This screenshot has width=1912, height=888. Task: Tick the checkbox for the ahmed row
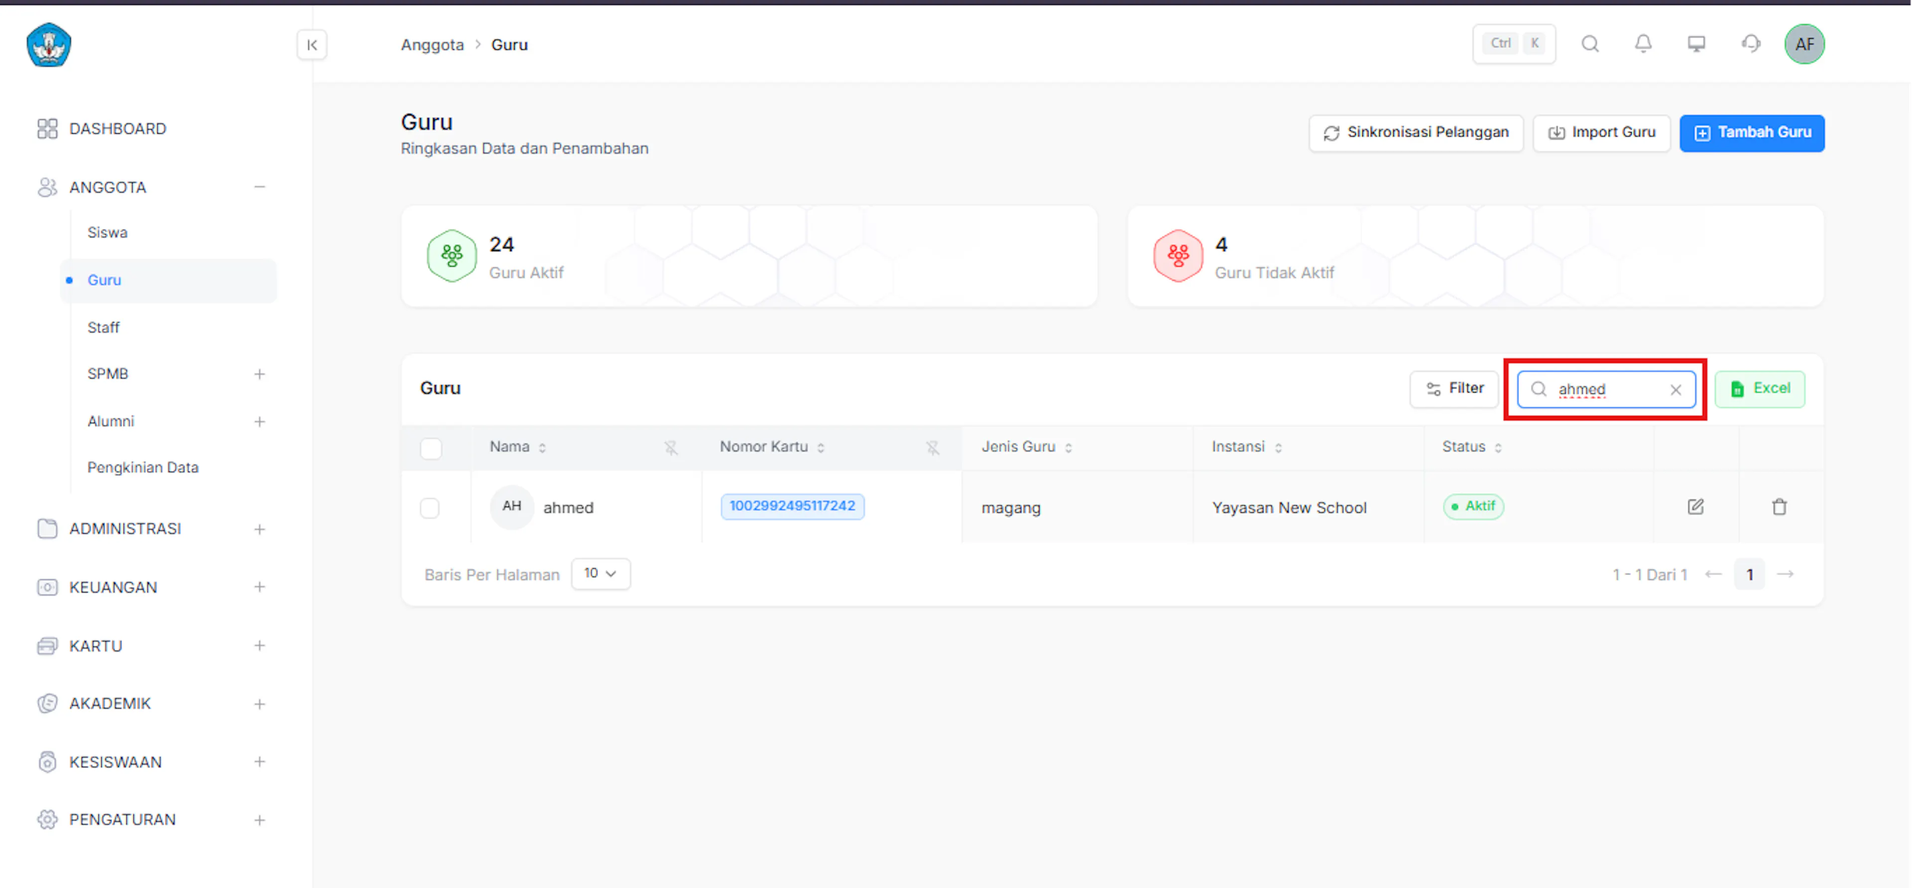430,508
